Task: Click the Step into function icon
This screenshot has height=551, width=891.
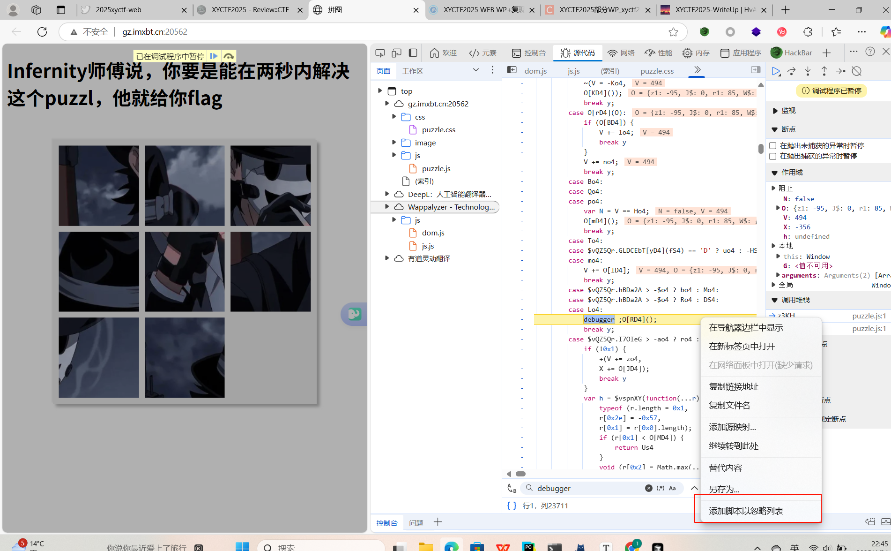Action: click(808, 71)
